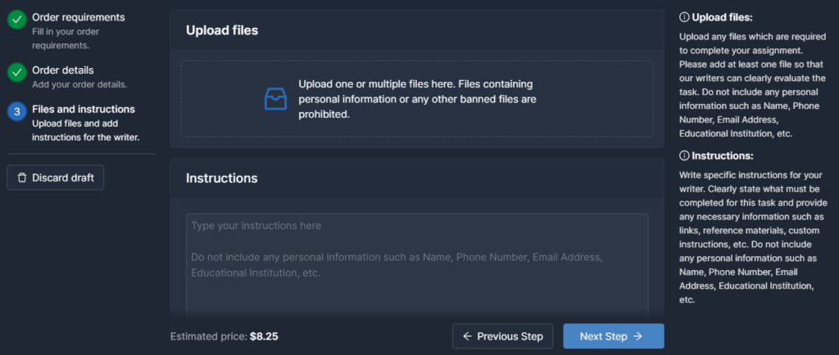
Task: Click the info icon next to Upload files help
Action: coord(684,17)
